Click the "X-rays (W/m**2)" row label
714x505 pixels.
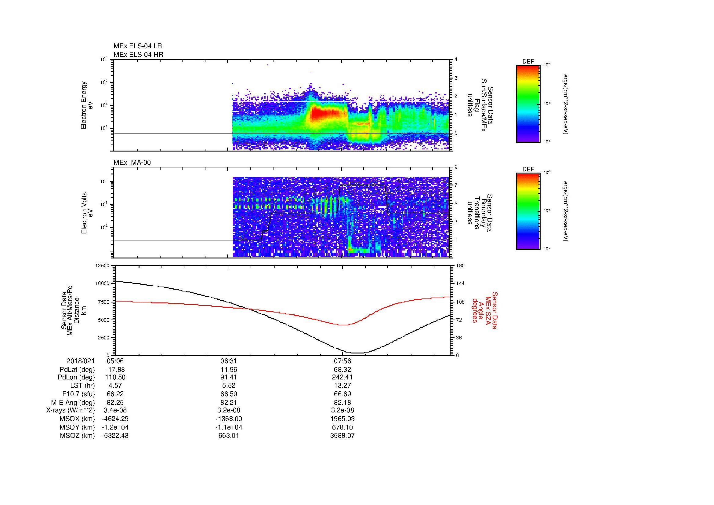[x=70, y=410]
